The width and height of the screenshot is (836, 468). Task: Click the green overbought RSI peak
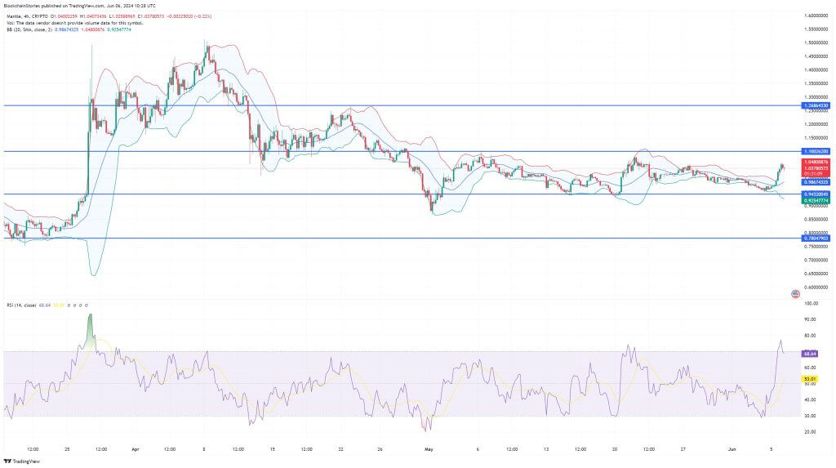click(x=90, y=325)
